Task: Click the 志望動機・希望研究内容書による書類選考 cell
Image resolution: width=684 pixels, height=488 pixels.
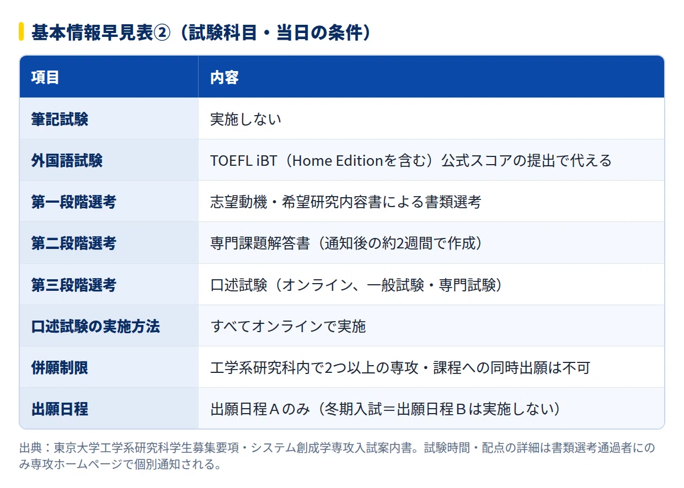Action: (431, 202)
